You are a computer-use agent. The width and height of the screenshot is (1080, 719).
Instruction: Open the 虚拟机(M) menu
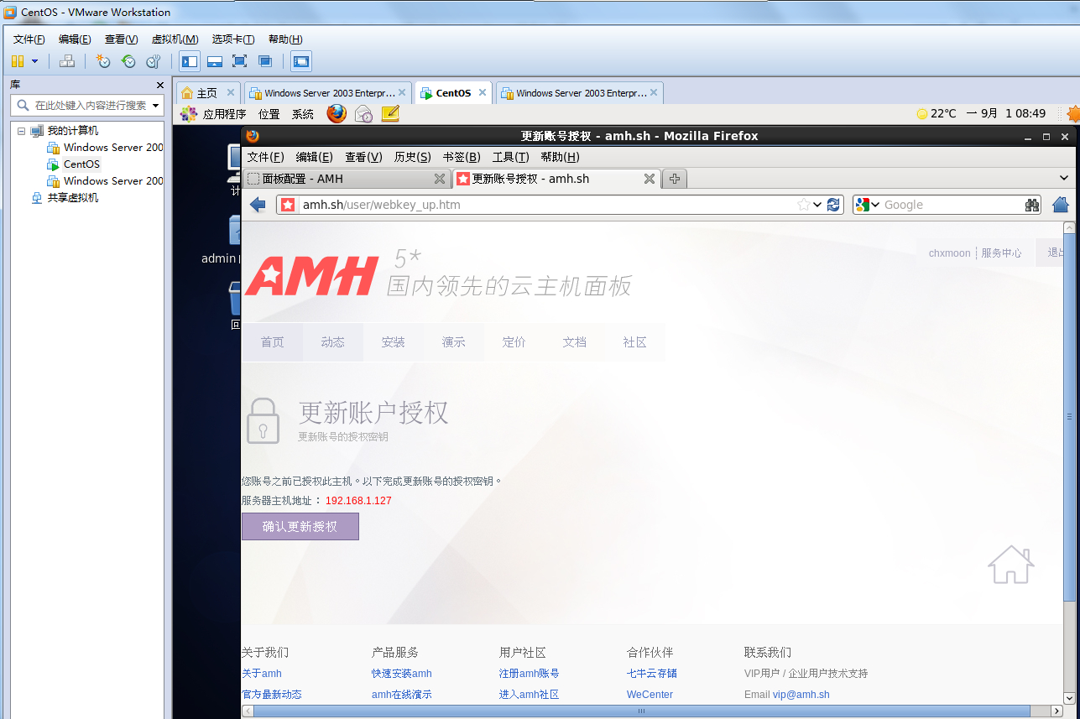175,39
